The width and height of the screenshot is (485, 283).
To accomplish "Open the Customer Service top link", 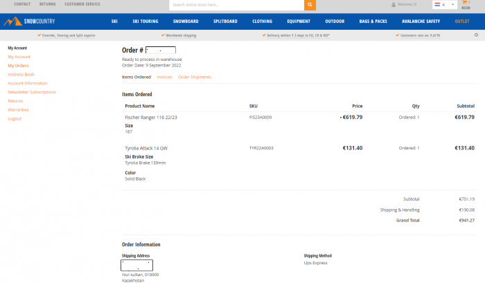I will 82,4.
